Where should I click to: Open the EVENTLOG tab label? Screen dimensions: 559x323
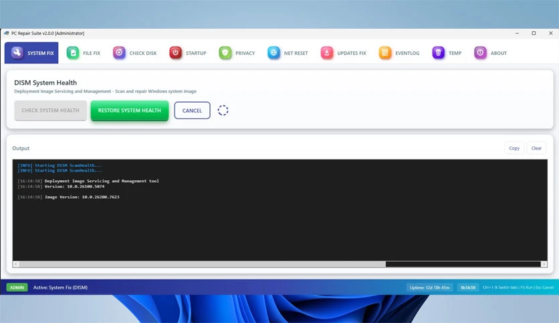[407, 53]
